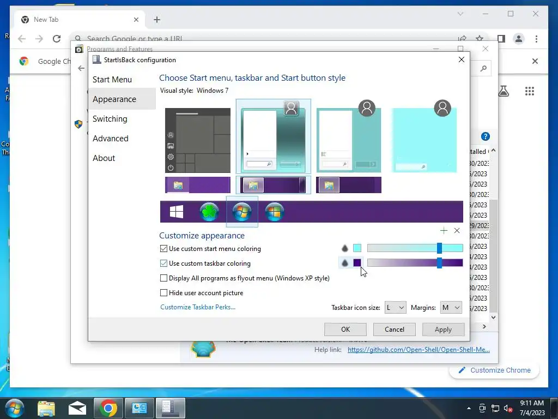Image resolution: width=558 pixels, height=419 pixels.
Task: Click opacity drop icon for start menu coloring
Action: click(344, 248)
